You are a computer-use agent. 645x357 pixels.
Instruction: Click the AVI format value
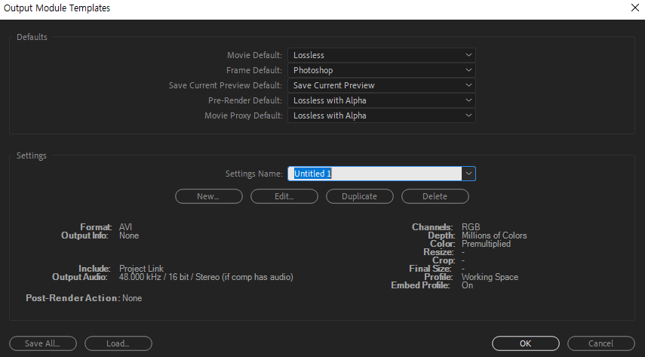coord(125,227)
